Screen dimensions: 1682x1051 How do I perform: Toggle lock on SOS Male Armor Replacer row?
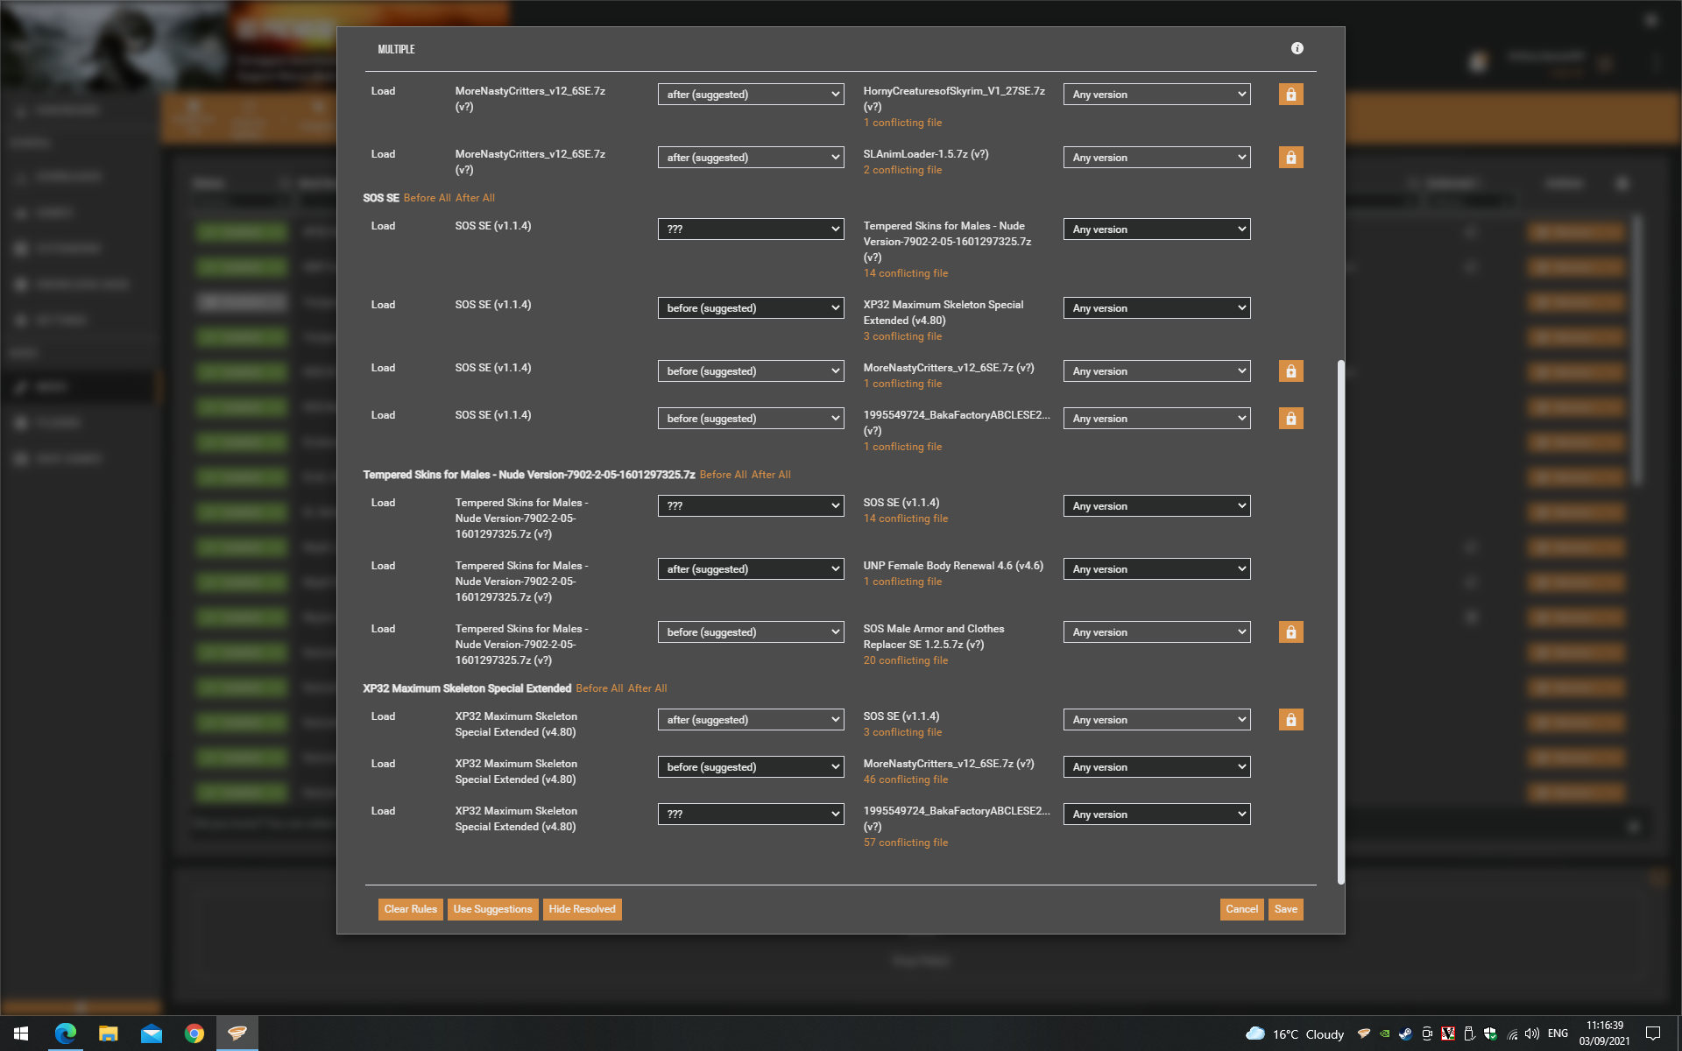pyautogui.click(x=1290, y=632)
